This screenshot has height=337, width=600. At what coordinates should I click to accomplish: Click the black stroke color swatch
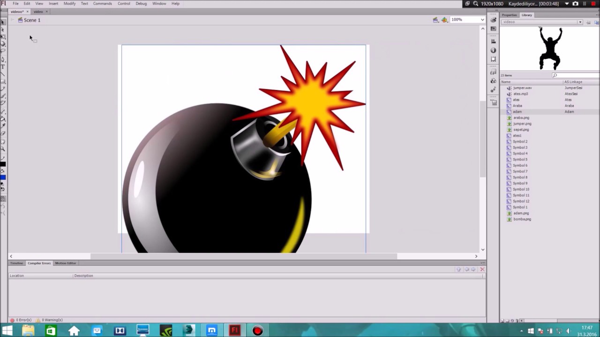(3, 164)
